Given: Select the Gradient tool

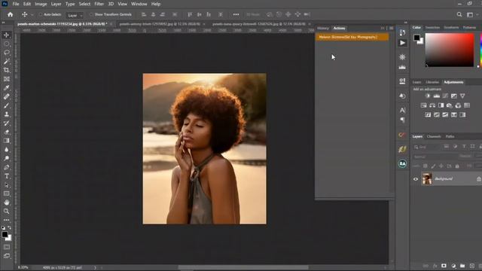Looking at the screenshot, I should coord(6,141).
